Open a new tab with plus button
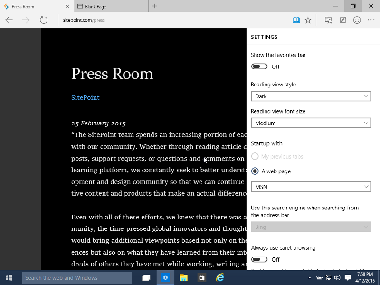Image resolution: width=380 pixels, height=285 pixels. (155, 6)
